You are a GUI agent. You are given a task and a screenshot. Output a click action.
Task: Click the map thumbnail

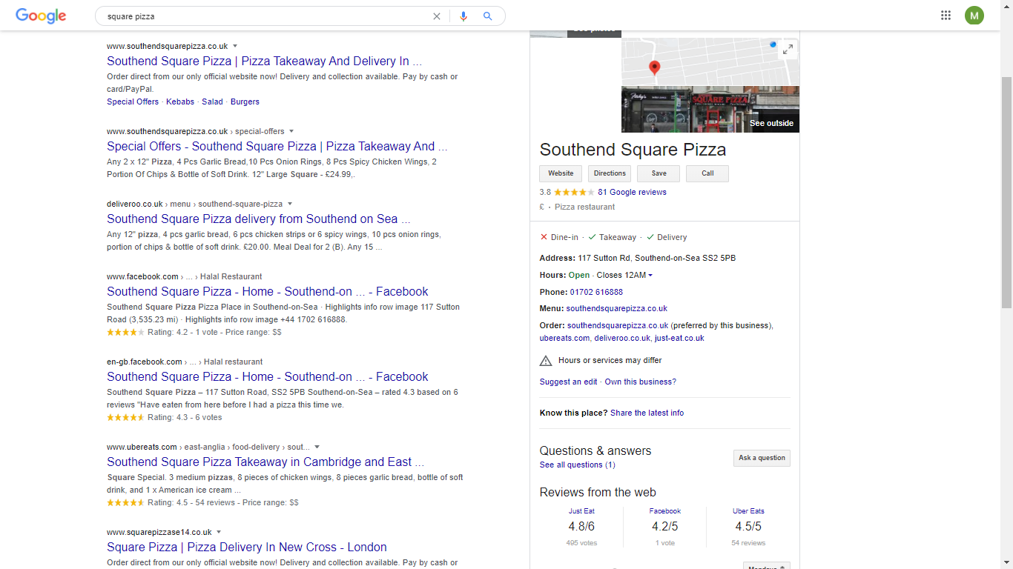click(710, 62)
